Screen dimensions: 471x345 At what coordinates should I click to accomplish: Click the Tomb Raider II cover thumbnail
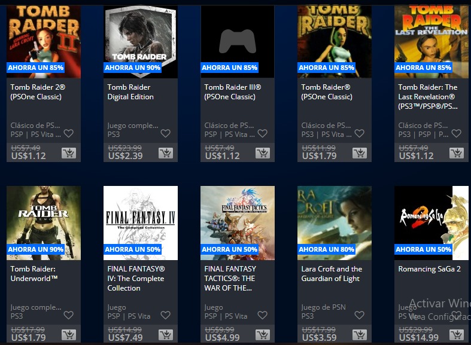(x=44, y=41)
